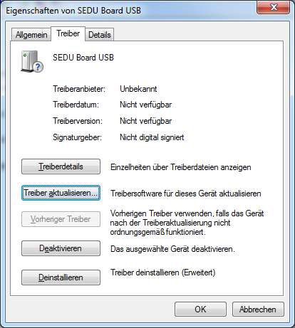Click the greyed-out Vorheriger Treiber button
295x328 pixels.
click(61, 219)
